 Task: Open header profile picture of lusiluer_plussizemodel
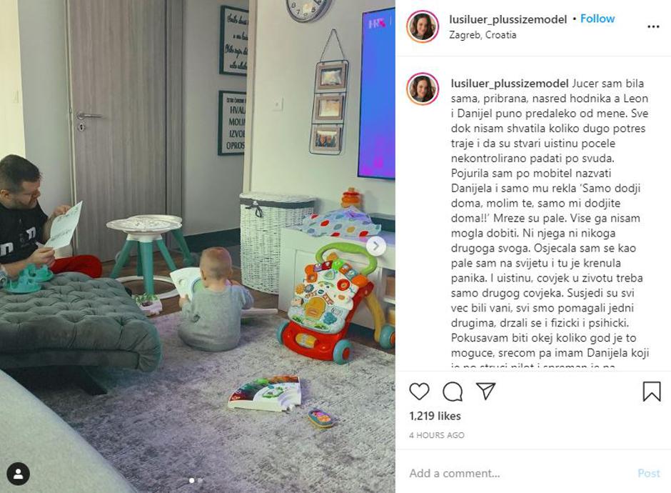click(x=423, y=26)
